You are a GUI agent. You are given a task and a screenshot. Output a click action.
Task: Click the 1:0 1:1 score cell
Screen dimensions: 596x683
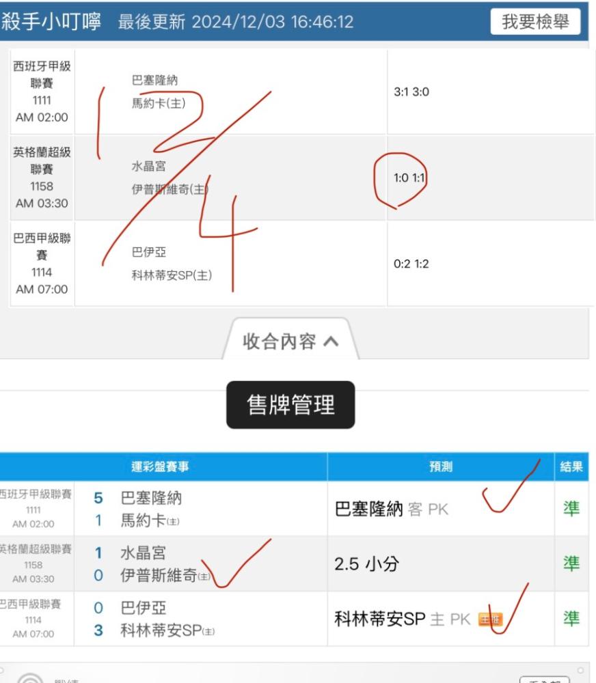(409, 178)
